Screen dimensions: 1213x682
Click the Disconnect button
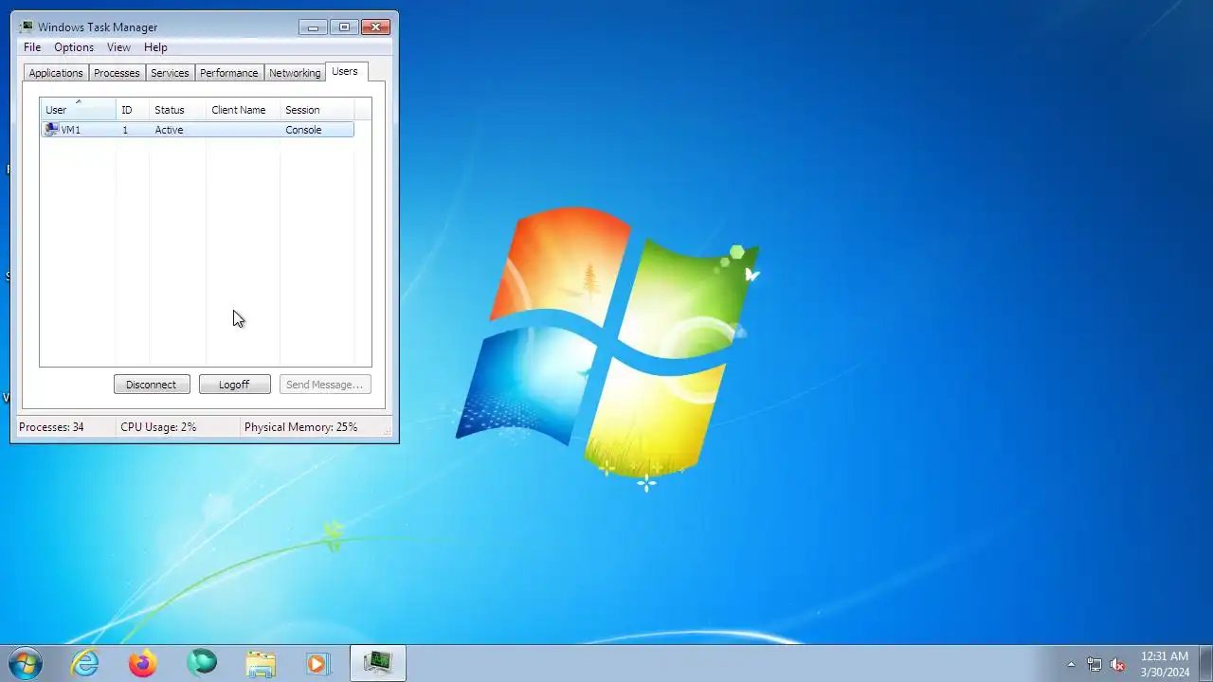click(152, 385)
